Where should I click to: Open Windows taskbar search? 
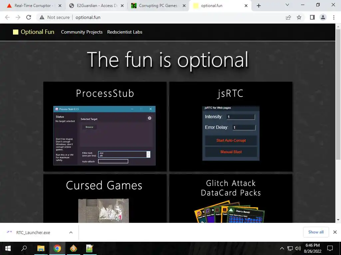point(24,248)
